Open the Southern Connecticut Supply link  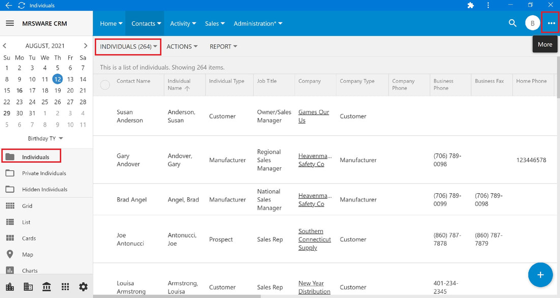314,240
